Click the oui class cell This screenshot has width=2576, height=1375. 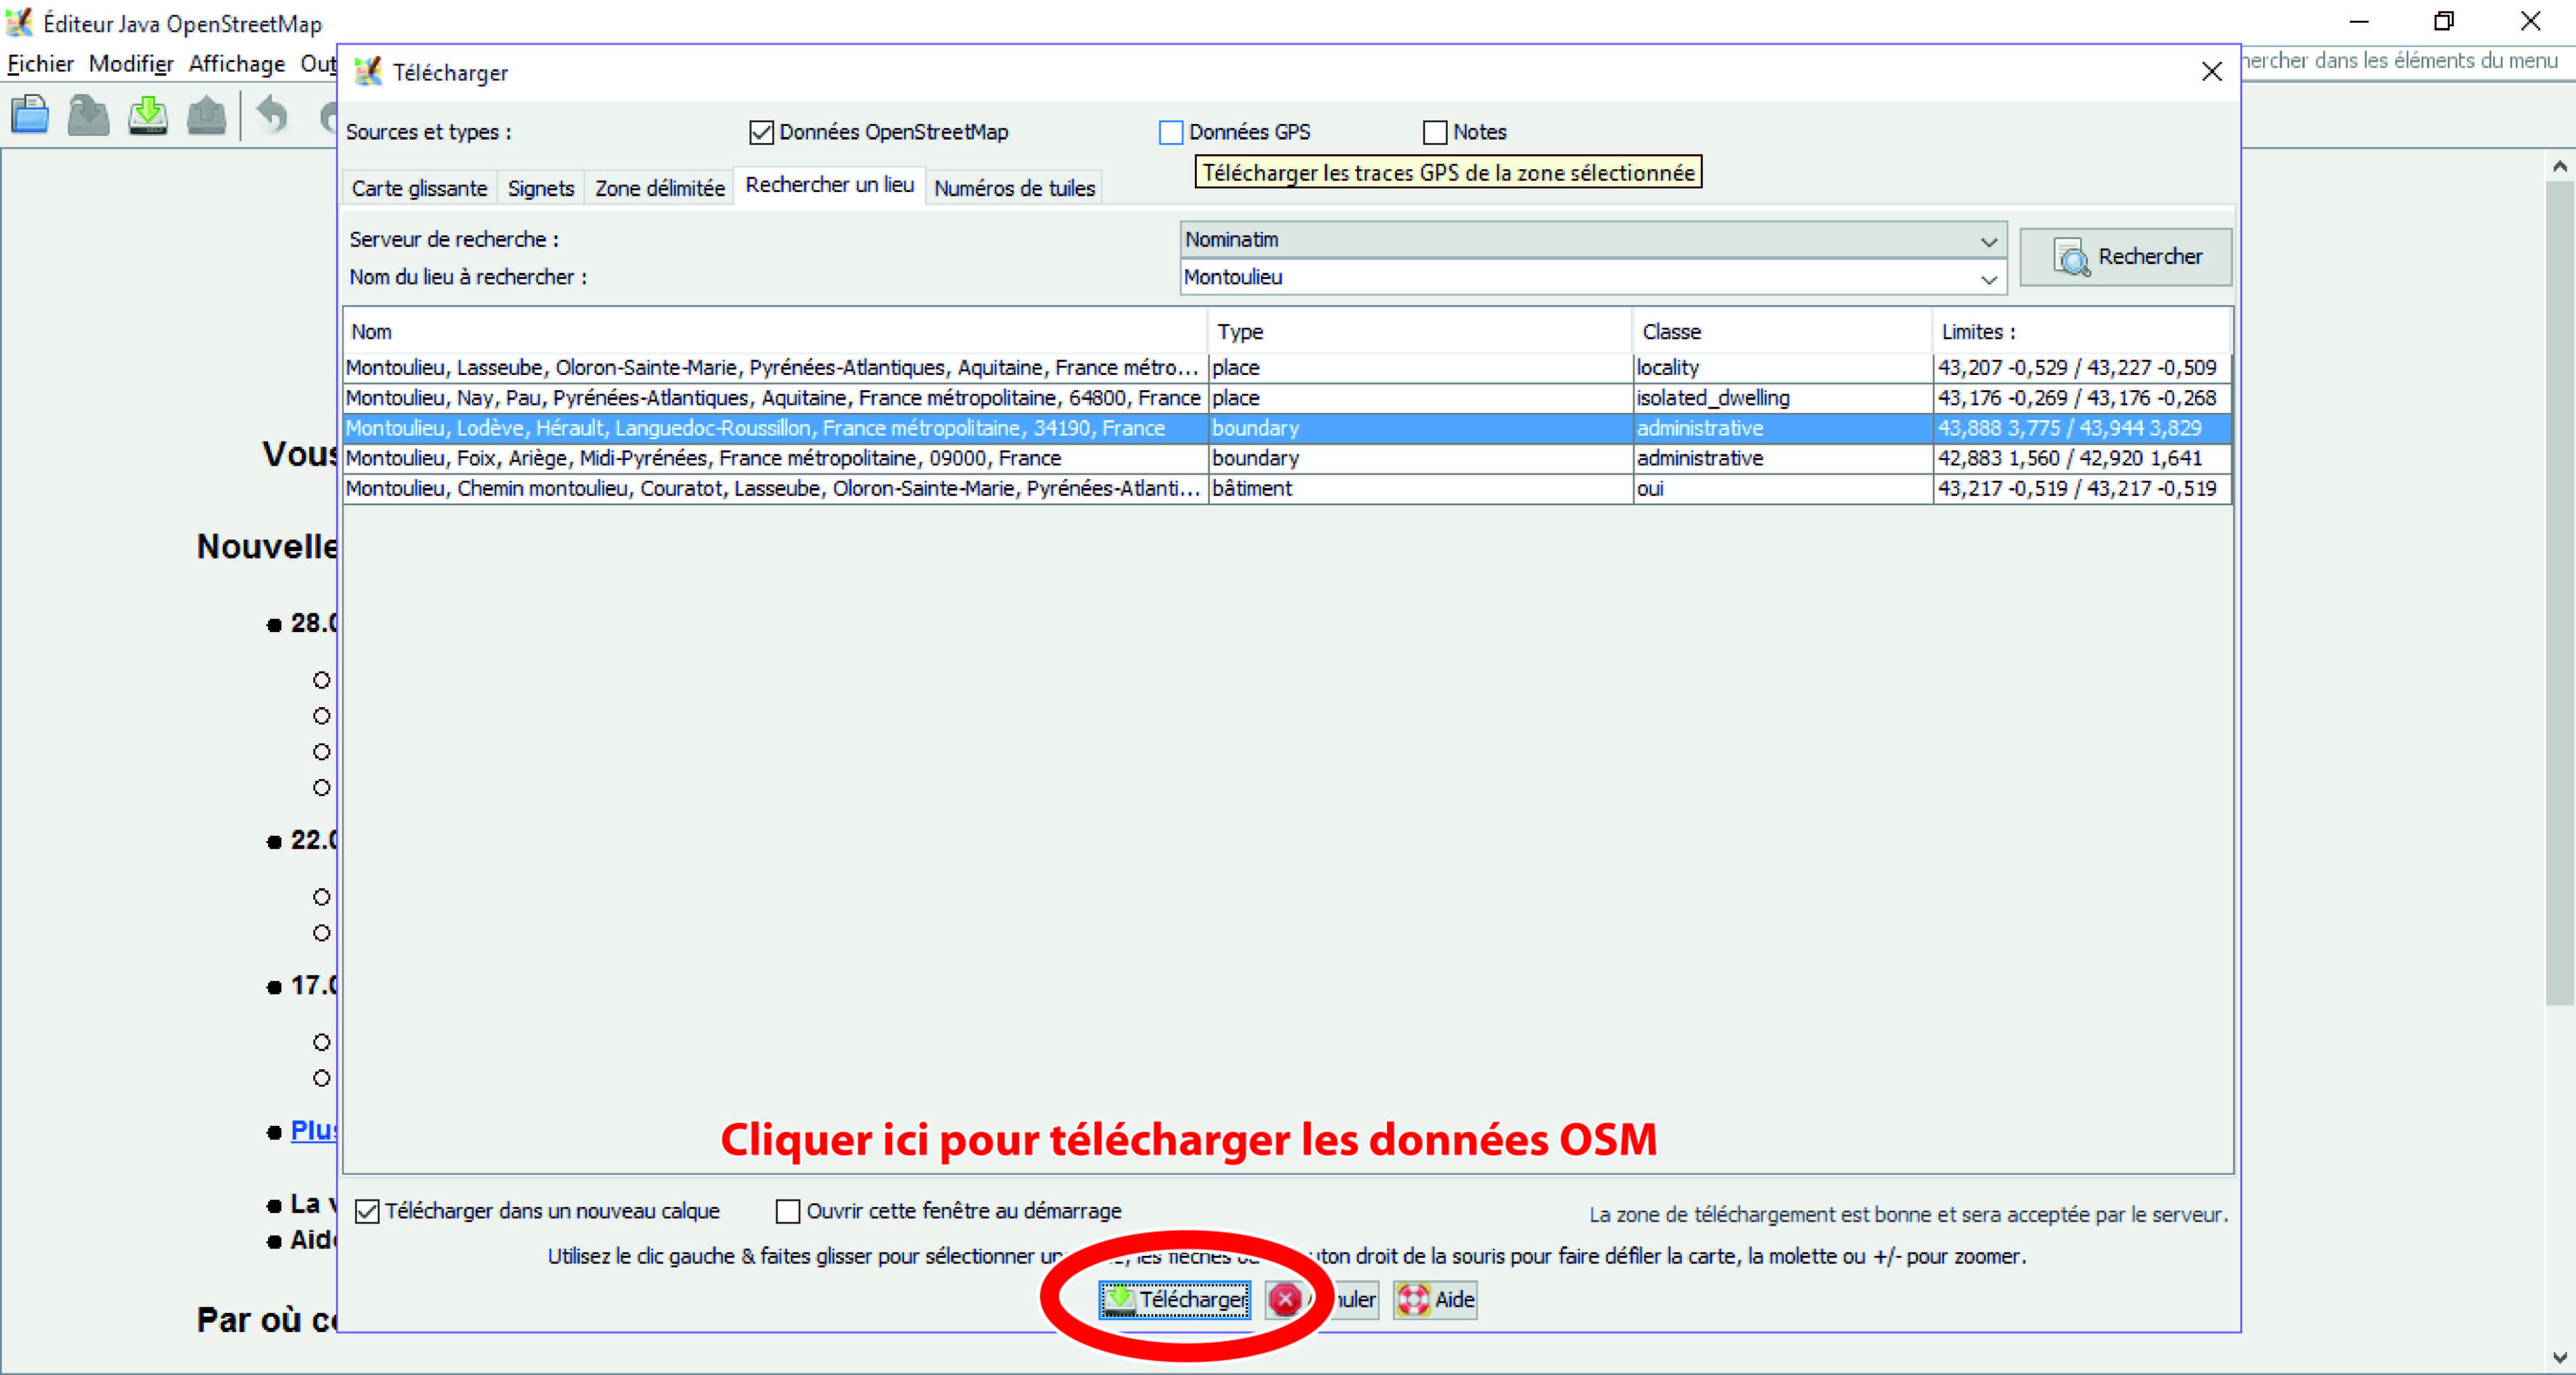[x=1782, y=489]
